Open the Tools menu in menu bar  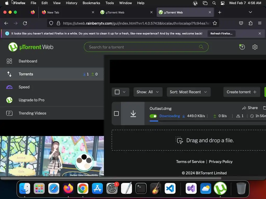(110, 3)
